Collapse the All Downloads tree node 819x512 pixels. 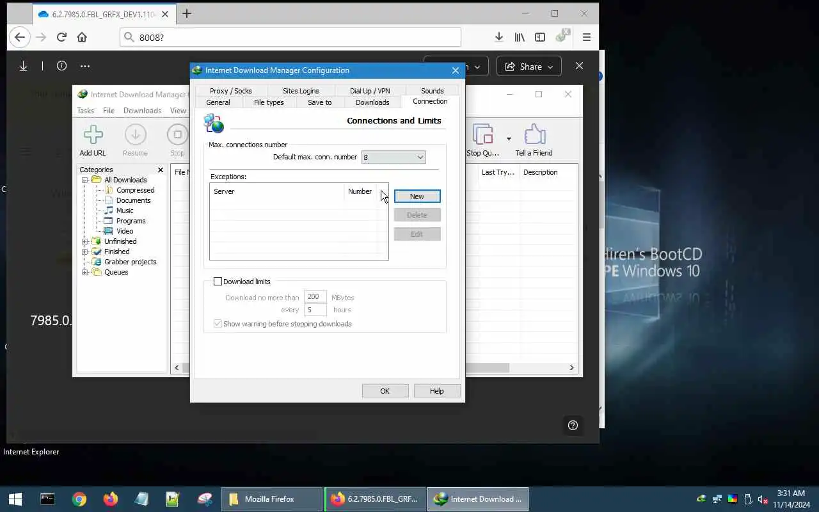tap(85, 180)
